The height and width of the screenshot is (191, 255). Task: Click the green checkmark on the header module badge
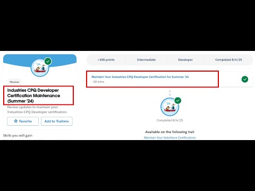click(48, 61)
